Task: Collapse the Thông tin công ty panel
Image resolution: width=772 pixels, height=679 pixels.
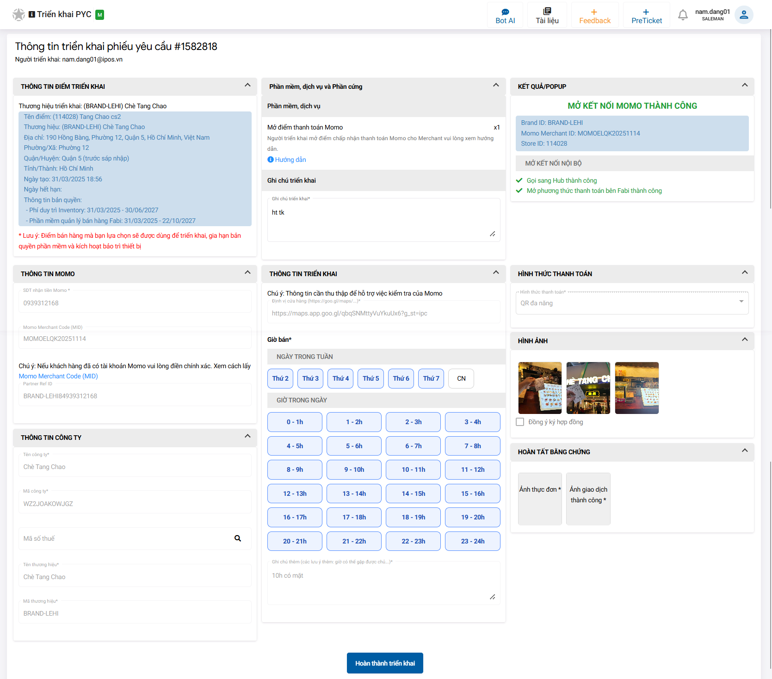Action: pos(247,437)
